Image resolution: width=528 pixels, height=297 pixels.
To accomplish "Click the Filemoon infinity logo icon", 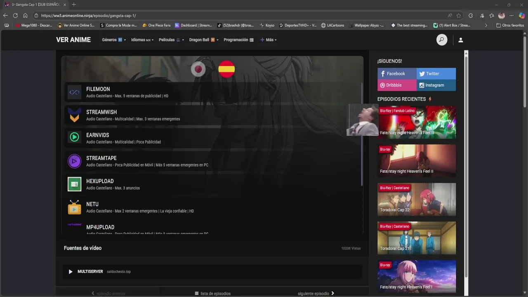I will [x=75, y=92].
